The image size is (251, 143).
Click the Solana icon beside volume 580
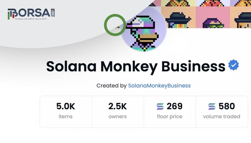[x=212, y=106]
